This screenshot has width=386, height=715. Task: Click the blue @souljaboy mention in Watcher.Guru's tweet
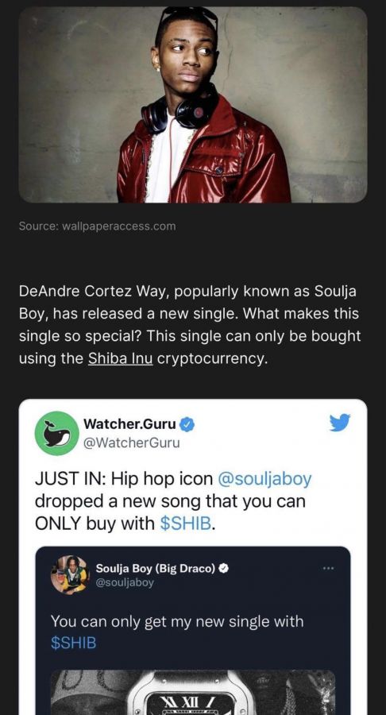pyautogui.click(x=264, y=479)
